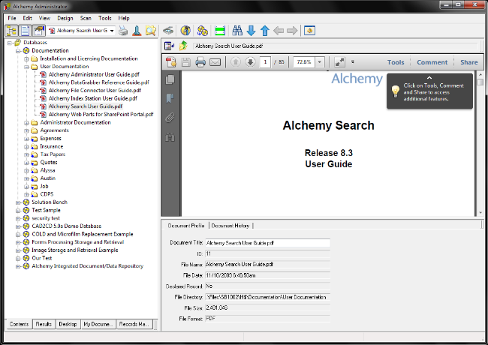Switch to the Desktop tab
Screen dimensions: 488x345
pyautogui.click(x=68, y=324)
